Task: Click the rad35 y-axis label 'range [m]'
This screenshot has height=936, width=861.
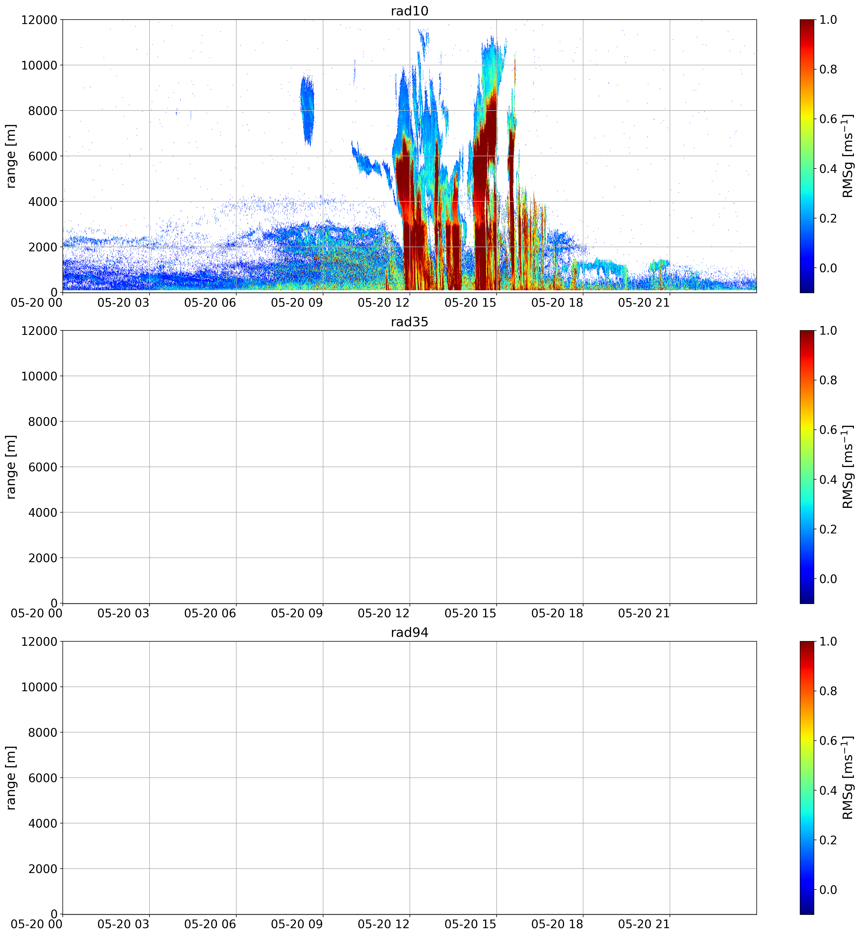Action: pos(11,467)
